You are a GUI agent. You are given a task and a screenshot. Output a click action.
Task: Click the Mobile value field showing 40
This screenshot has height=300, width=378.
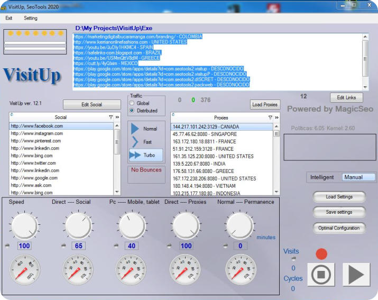[132, 246]
